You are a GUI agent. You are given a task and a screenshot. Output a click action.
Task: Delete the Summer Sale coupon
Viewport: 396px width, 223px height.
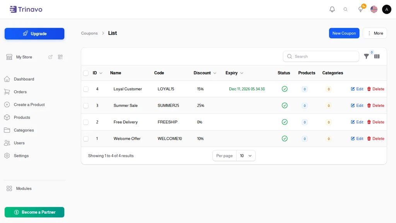376,105
